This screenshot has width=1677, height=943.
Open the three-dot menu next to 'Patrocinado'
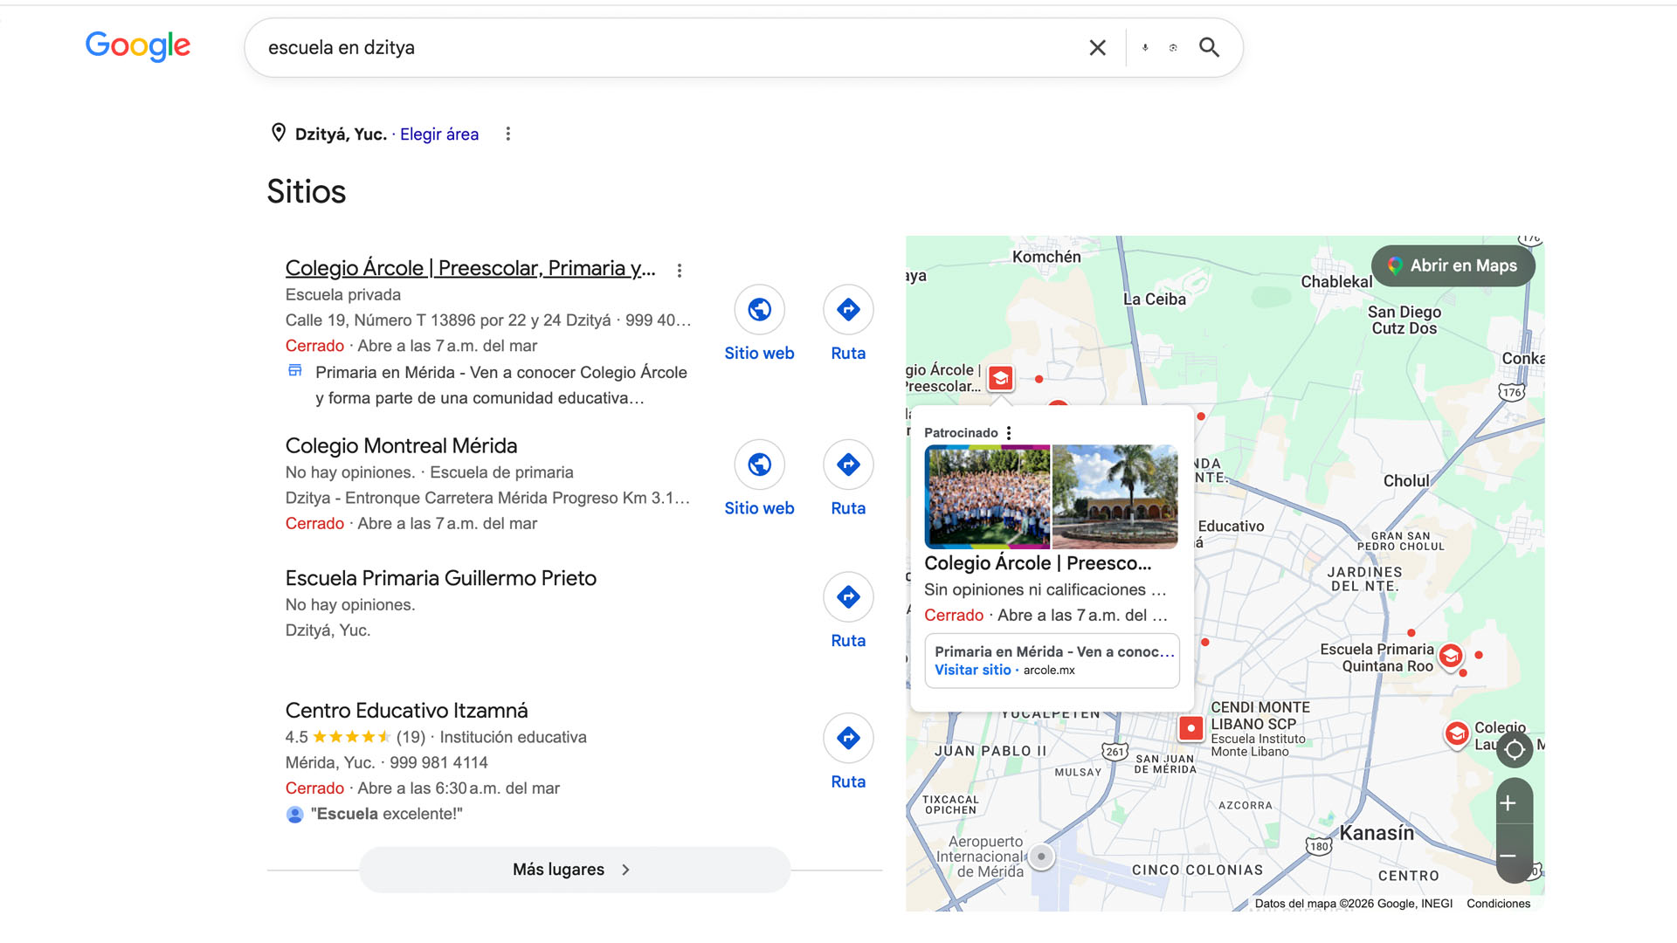(1009, 433)
